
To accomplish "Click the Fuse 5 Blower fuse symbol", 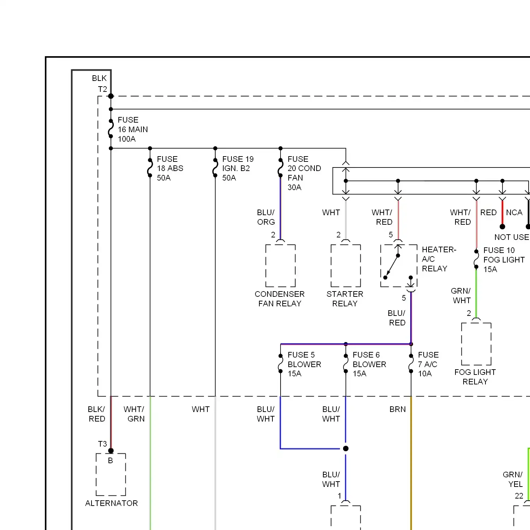I will [281, 364].
